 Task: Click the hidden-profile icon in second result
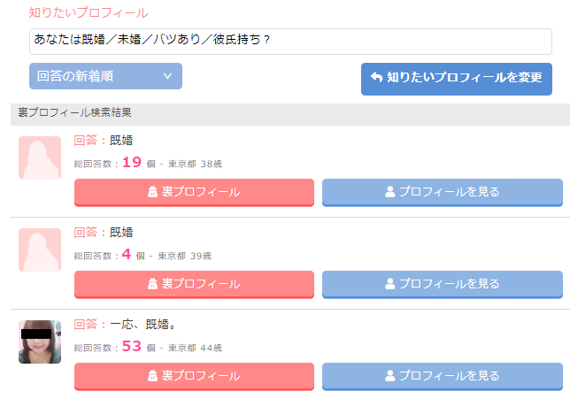pos(152,284)
